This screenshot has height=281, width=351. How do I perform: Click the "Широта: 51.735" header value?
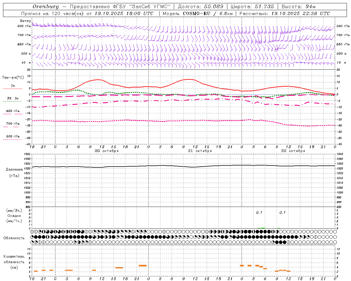point(252,7)
